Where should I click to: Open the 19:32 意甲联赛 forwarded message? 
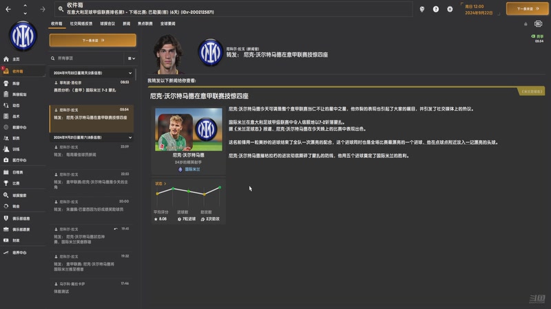pos(92,264)
